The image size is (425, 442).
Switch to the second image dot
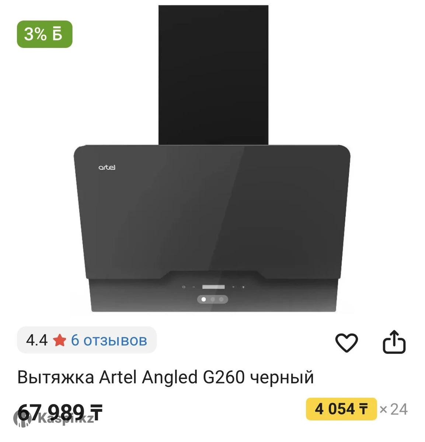[x=212, y=299]
